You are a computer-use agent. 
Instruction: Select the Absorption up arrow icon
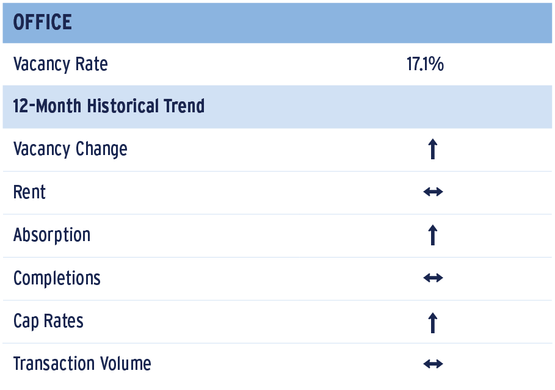432,235
